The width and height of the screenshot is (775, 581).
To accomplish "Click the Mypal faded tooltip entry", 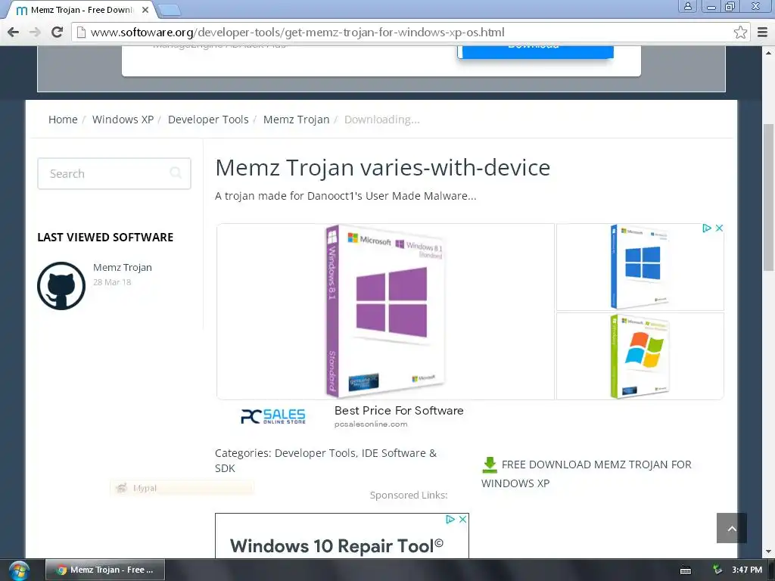I will (x=182, y=488).
